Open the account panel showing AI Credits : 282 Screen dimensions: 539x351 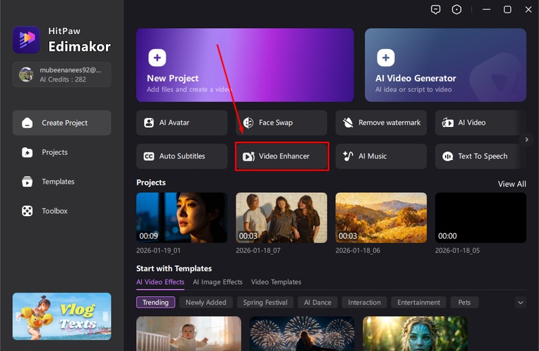pos(62,74)
